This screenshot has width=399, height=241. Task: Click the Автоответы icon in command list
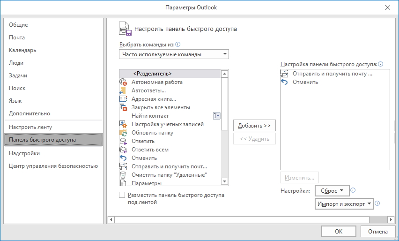click(123, 90)
